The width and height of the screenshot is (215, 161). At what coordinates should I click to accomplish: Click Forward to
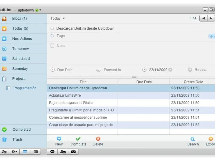[x=112, y=70]
